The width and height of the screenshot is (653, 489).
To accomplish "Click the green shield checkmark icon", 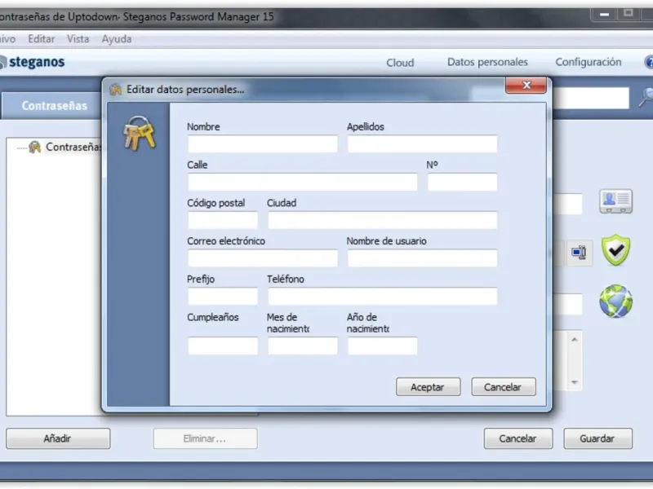I will pos(615,250).
